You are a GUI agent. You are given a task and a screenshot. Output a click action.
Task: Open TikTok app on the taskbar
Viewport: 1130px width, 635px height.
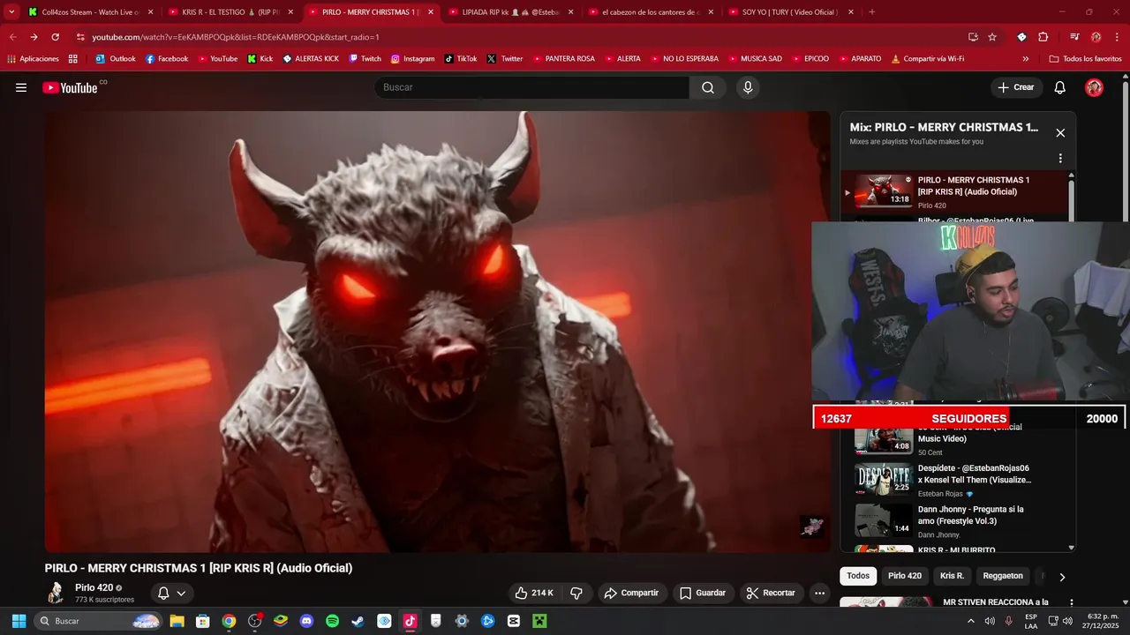click(x=410, y=621)
